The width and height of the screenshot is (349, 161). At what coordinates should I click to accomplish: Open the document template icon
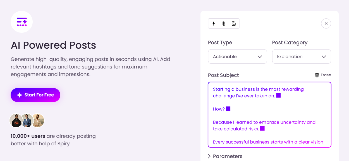coord(234,23)
